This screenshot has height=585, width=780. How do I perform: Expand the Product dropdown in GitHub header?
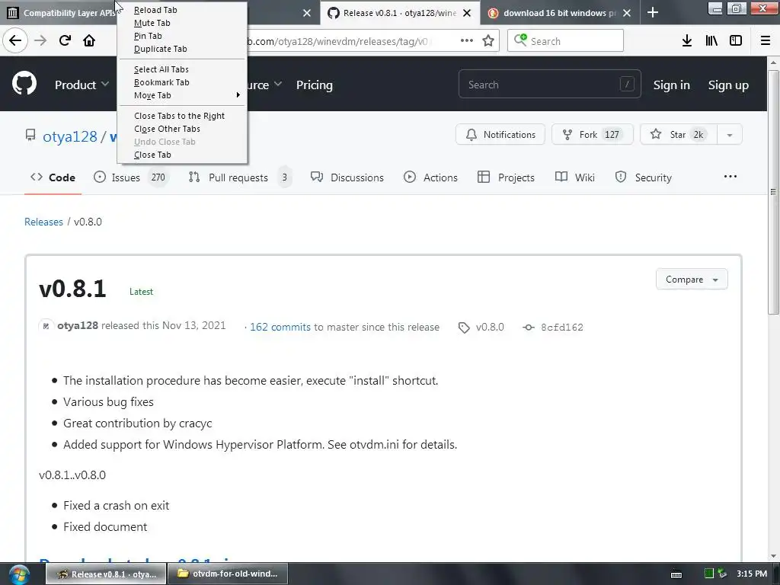(x=82, y=85)
